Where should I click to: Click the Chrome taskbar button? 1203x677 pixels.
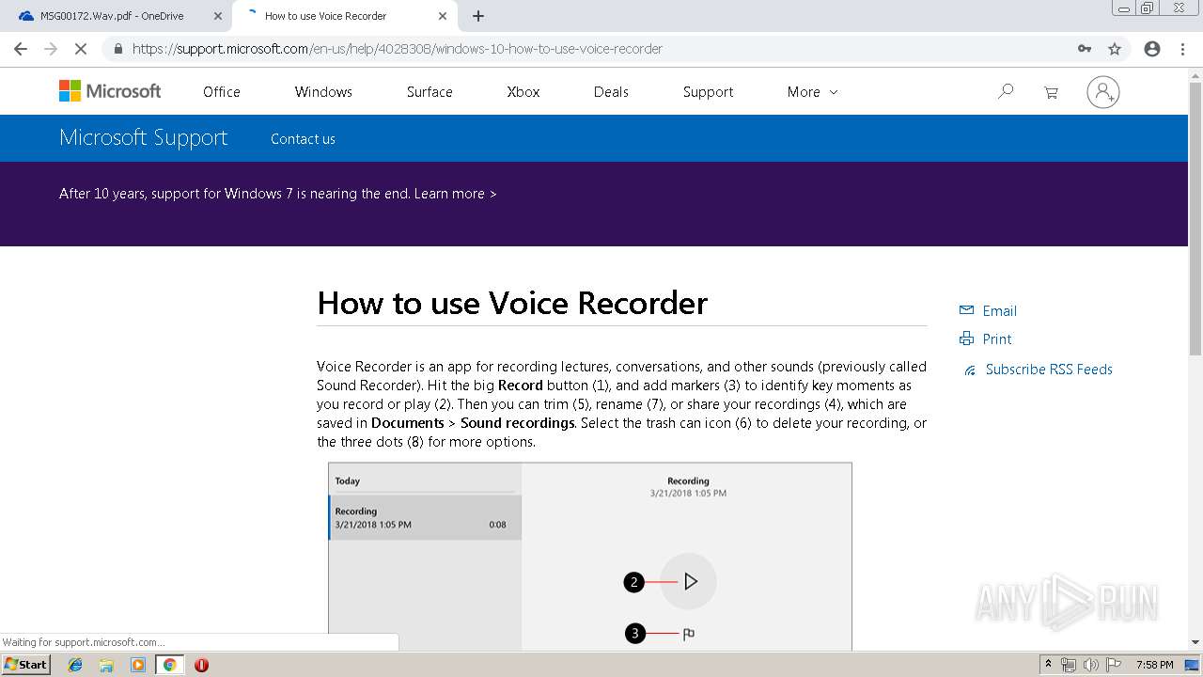pos(169,665)
